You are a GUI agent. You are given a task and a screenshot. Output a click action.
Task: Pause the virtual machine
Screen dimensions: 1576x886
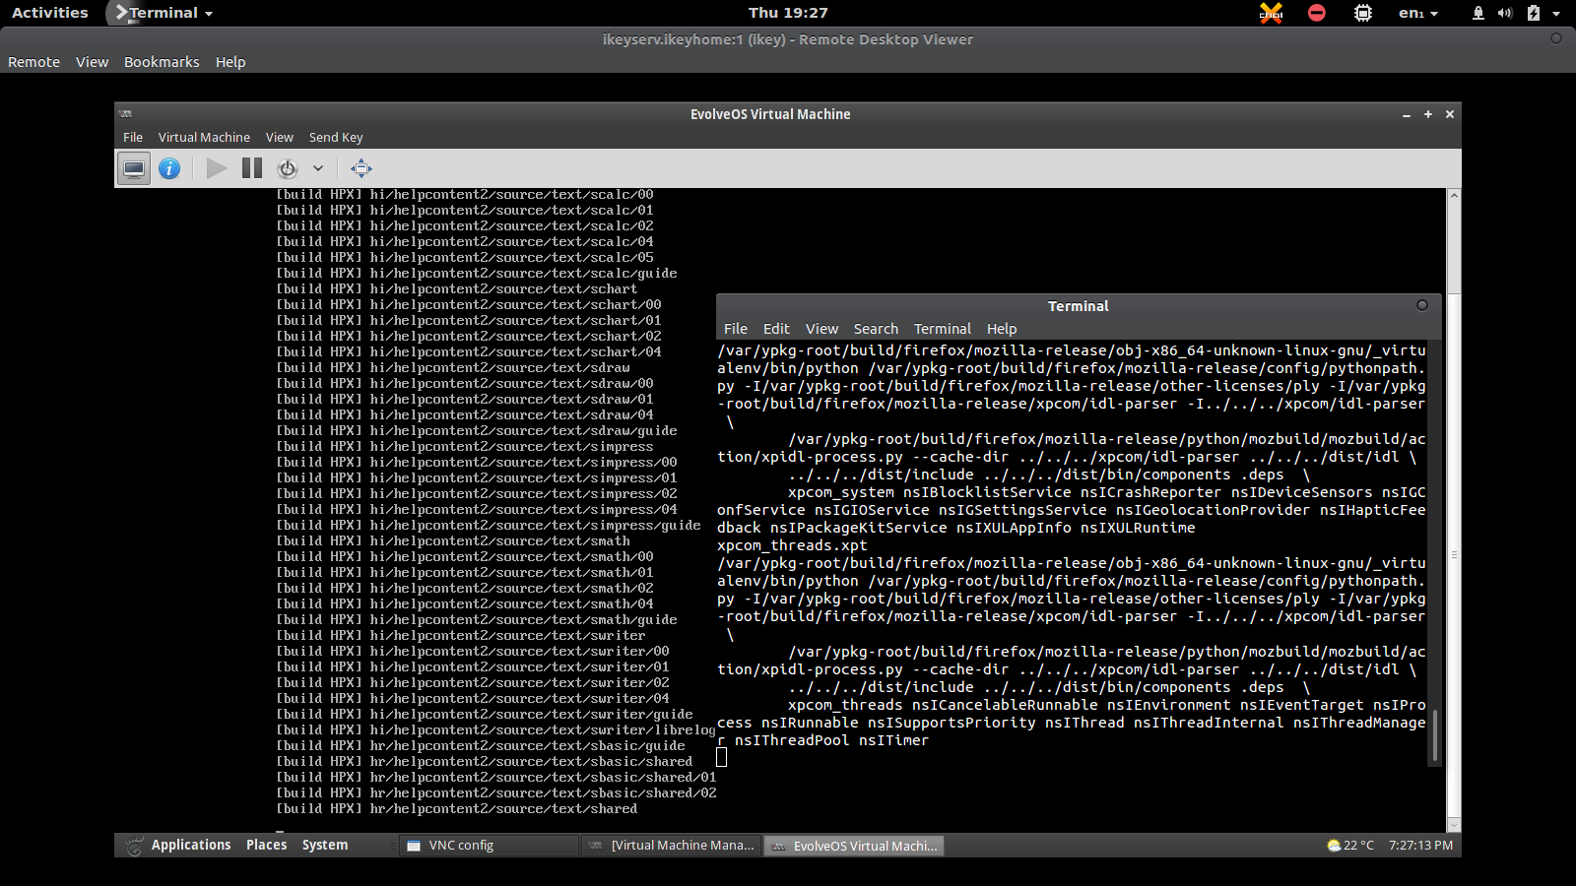coord(252,168)
